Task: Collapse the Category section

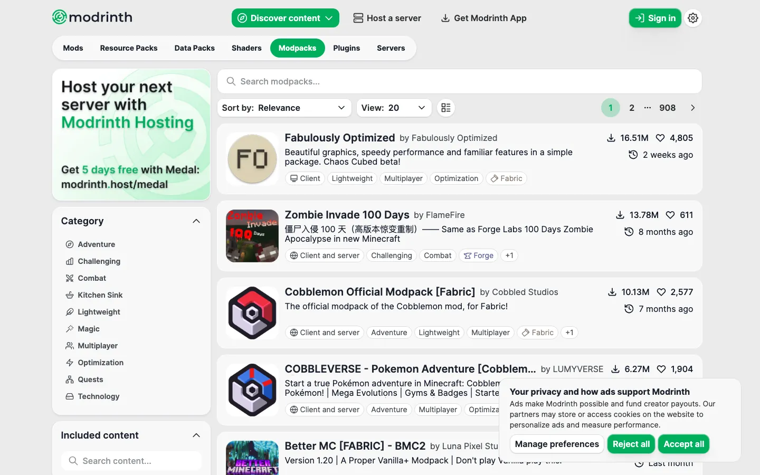Action: click(x=196, y=221)
